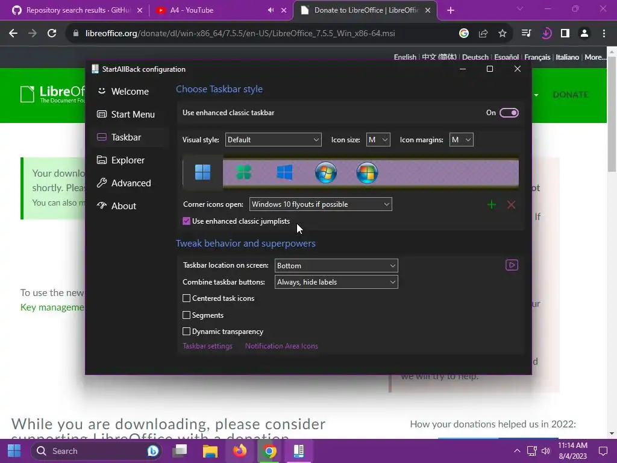Click the video preview icon next to taskbar location
Viewport: 617px width, 463px height.
(512, 265)
